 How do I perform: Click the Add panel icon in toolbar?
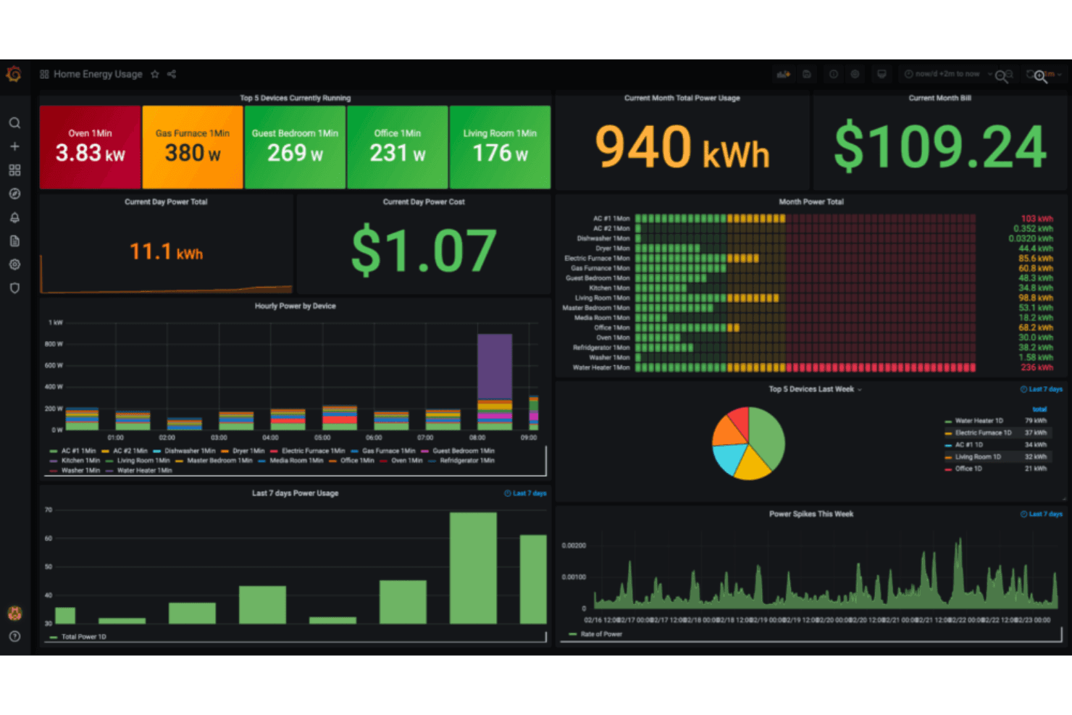(x=783, y=74)
